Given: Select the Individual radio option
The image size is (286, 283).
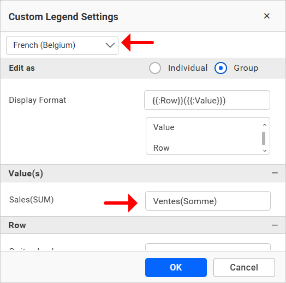Looking at the screenshot, I should pyautogui.click(x=155, y=68).
